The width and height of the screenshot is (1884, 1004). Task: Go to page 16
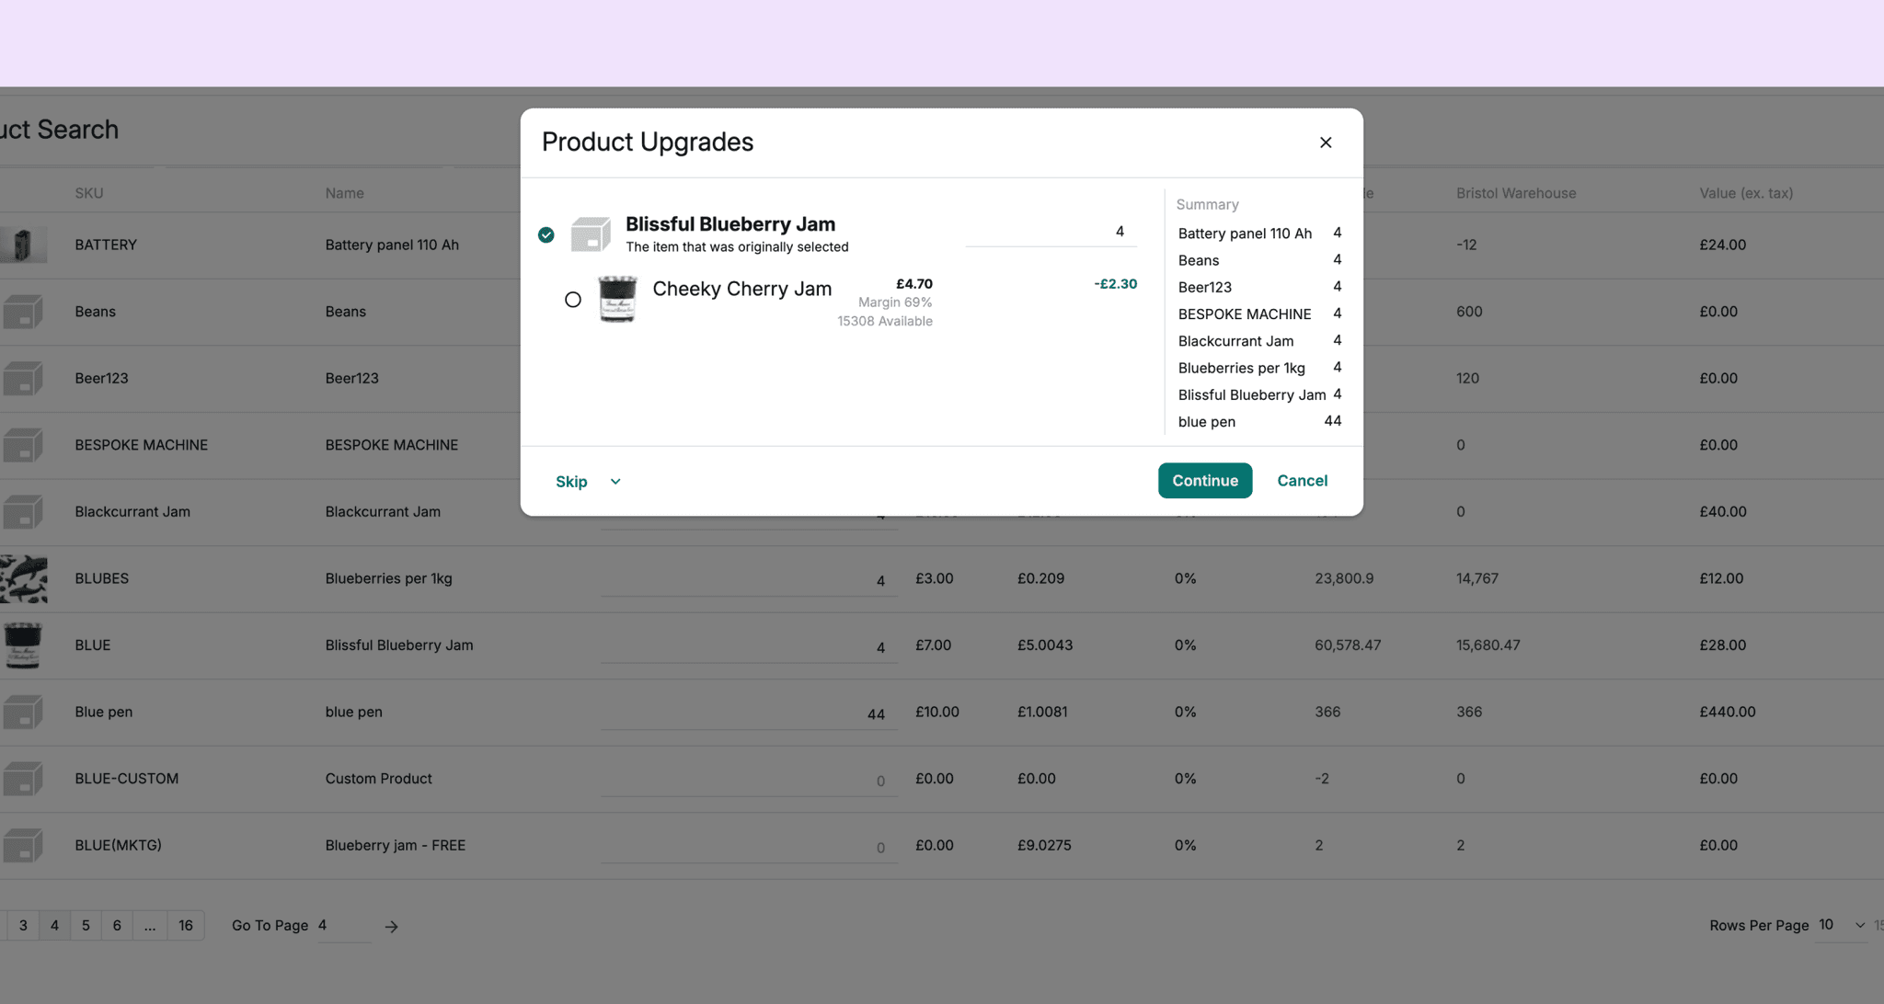pyautogui.click(x=186, y=926)
